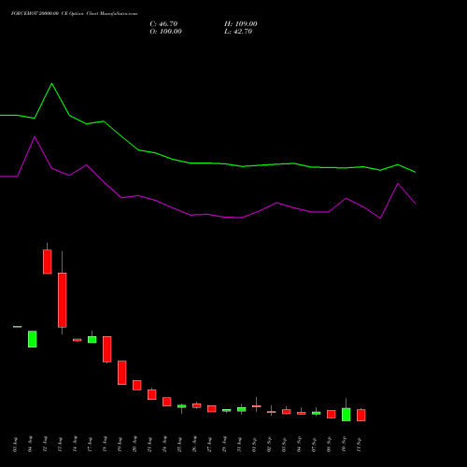Click the 01 Sep date label

[x=254, y=444]
